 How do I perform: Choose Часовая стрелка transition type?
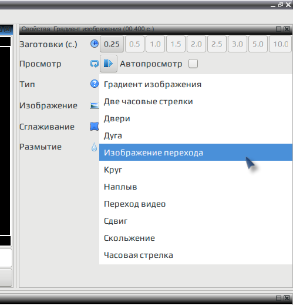coord(196,255)
